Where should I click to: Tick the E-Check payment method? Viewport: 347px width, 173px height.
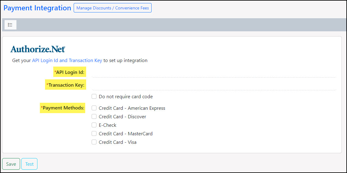point(94,125)
